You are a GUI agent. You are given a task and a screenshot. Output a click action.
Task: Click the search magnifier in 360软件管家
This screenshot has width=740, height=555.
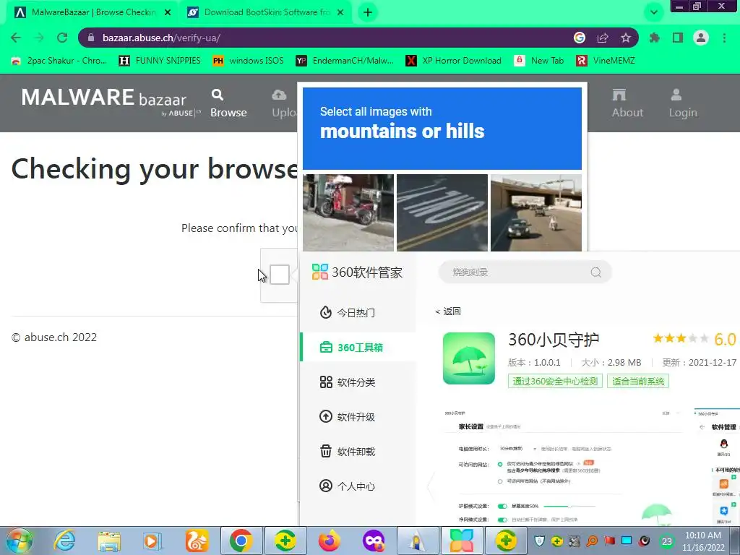(x=596, y=272)
